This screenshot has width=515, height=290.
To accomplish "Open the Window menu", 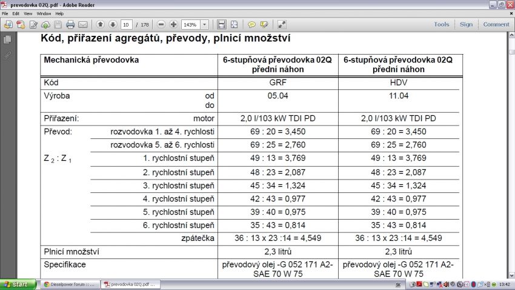I will (44, 13).
